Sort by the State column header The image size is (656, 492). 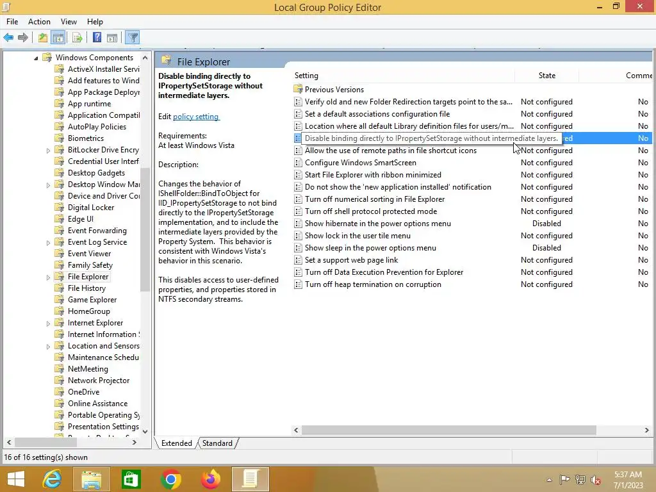(x=547, y=76)
